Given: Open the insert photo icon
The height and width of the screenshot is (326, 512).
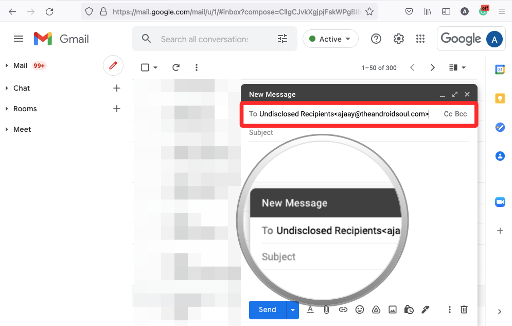Looking at the screenshot, I should point(393,310).
